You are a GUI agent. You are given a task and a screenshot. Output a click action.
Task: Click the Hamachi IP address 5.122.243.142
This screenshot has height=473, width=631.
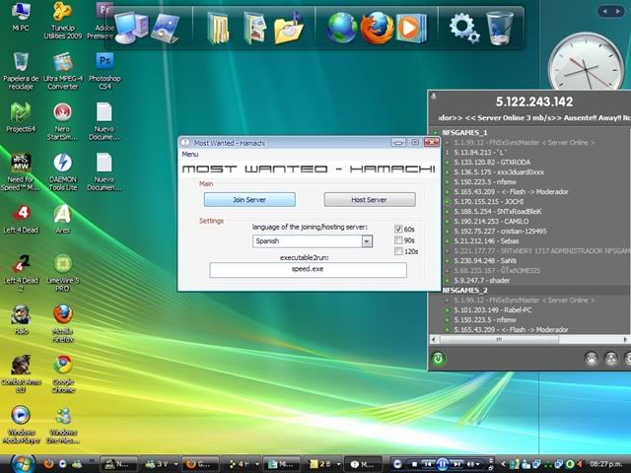[534, 101]
